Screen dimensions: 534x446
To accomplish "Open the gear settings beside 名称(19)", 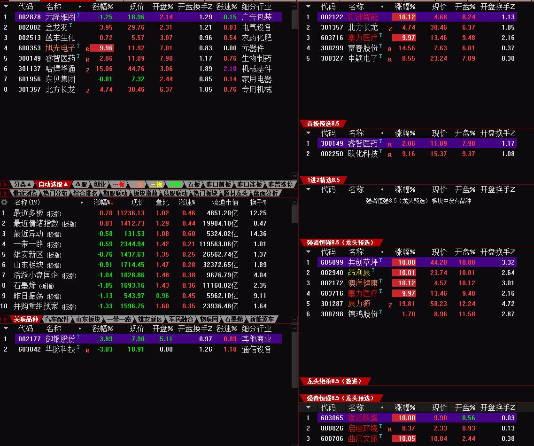I will point(4,202).
